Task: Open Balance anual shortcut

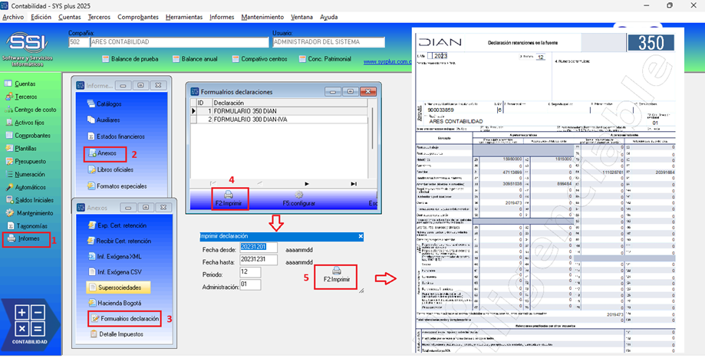Action: click(x=195, y=59)
